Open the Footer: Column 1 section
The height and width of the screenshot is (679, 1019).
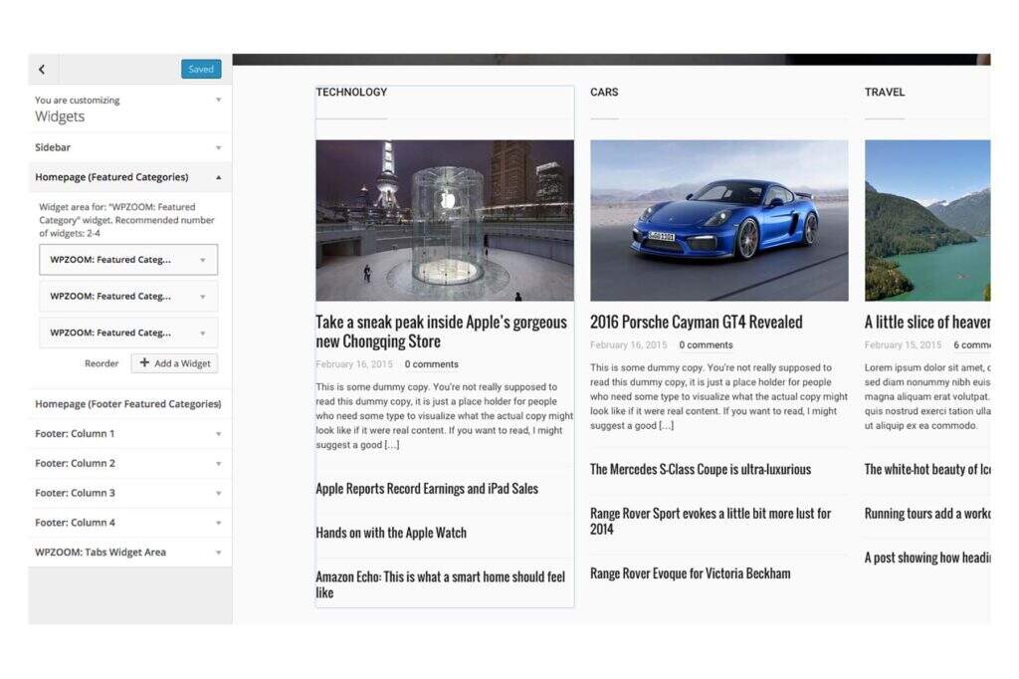point(75,434)
